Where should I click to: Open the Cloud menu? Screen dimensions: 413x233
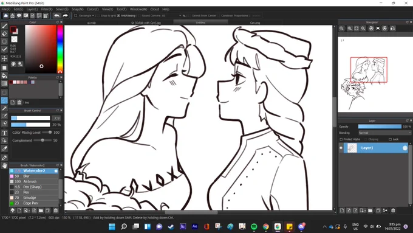pyautogui.click(x=155, y=9)
